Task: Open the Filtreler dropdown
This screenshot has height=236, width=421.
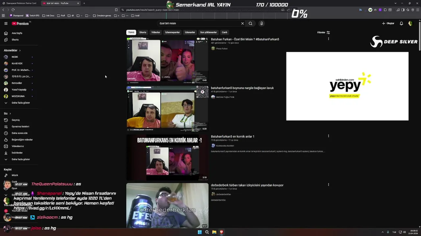Action: pyautogui.click(x=323, y=32)
